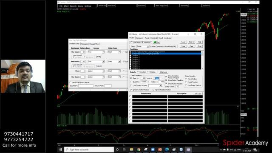Choose Live Query Tracker radio button

(x=186, y=85)
